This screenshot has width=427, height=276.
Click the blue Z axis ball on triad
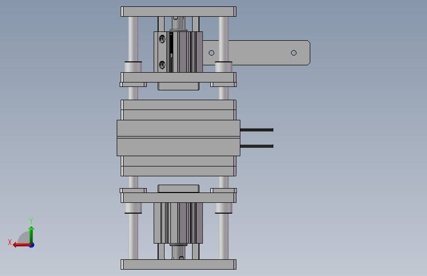pos(32,245)
